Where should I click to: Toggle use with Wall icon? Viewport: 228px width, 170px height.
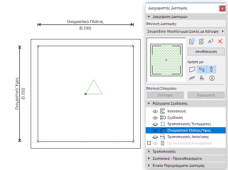[x=192, y=69]
